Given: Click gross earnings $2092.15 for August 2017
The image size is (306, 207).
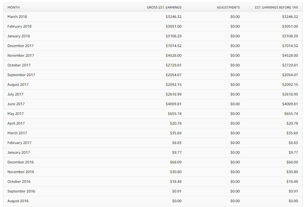Looking at the screenshot, I should (x=173, y=85).
